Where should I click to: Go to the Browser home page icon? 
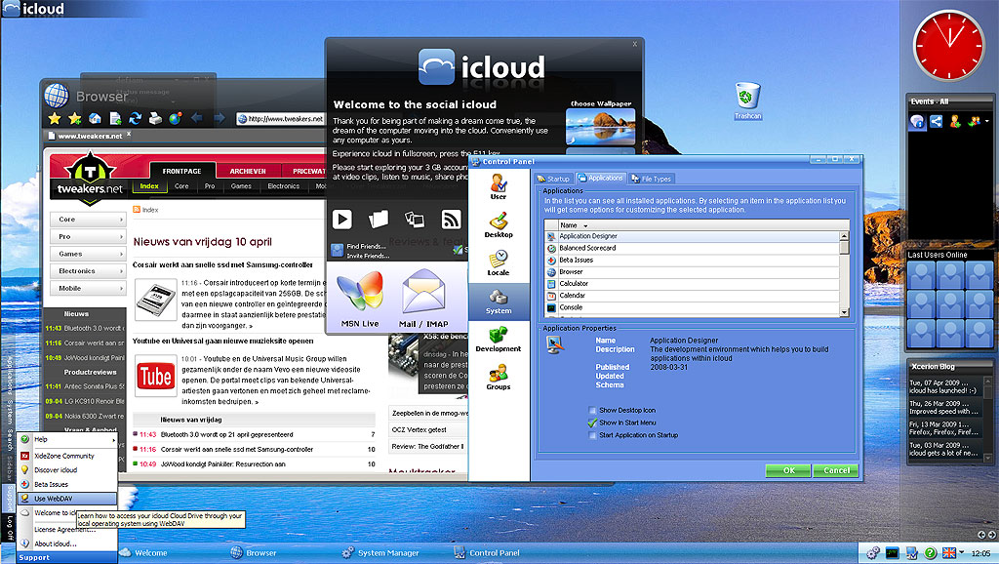95,118
